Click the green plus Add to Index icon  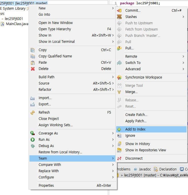pyautogui.click(x=119, y=129)
